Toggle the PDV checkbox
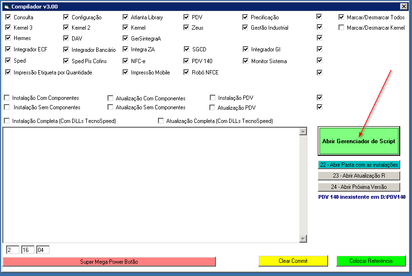Screen dimensions: 412x276 186,17
